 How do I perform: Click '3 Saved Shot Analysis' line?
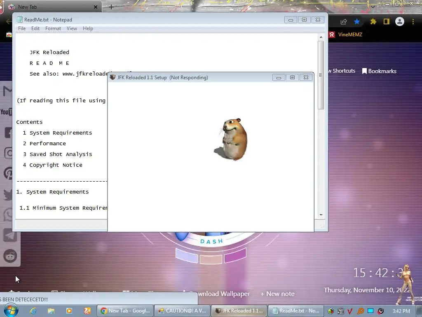click(57, 154)
